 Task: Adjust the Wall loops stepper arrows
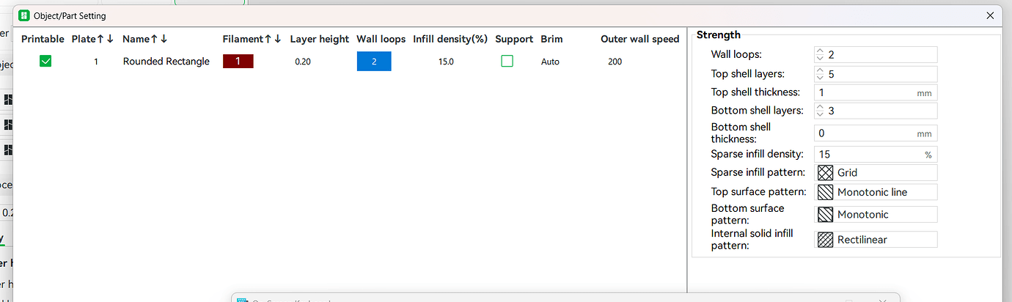(821, 55)
